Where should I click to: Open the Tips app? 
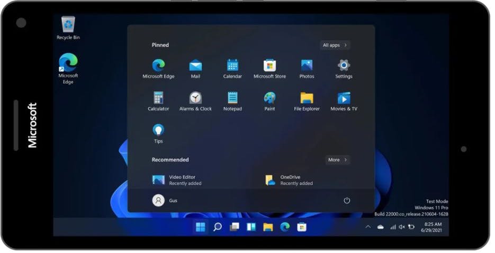pos(158,134)
